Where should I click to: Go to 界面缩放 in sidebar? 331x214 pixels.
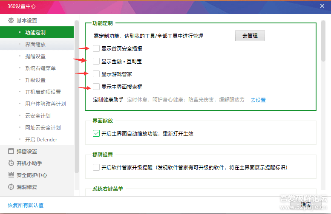tap(37, 44)
